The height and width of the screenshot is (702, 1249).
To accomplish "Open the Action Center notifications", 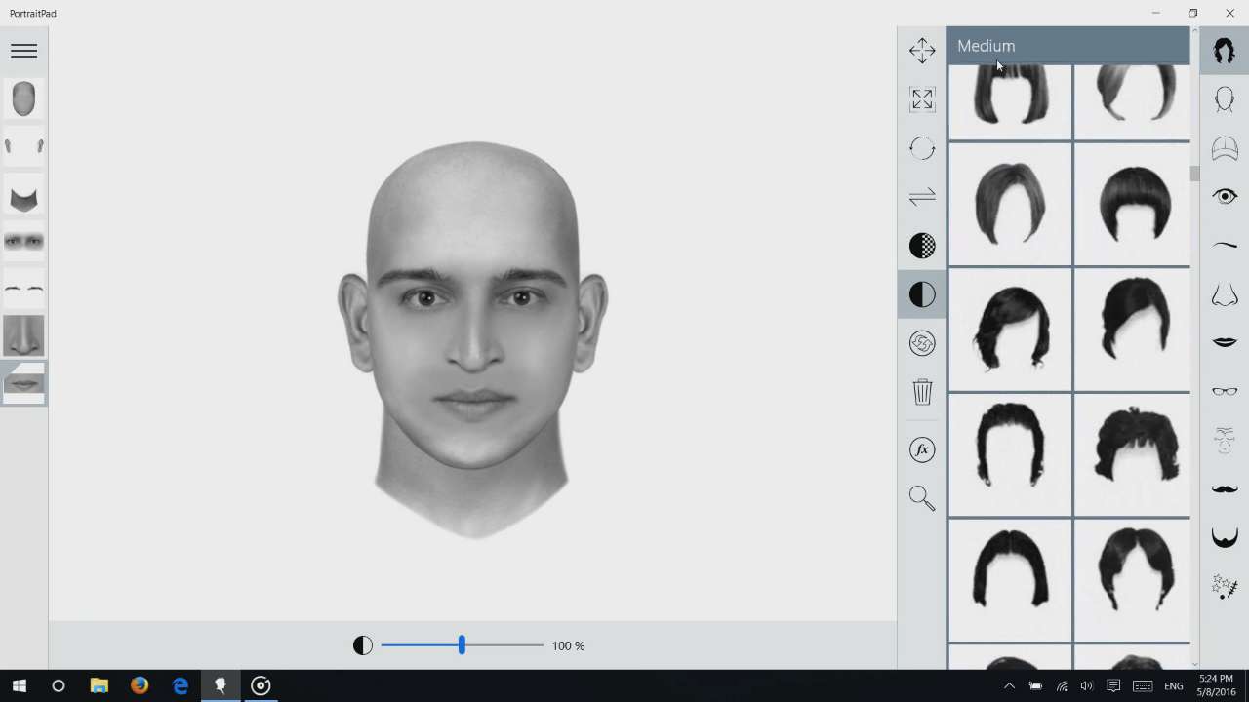I will 1112,686.
